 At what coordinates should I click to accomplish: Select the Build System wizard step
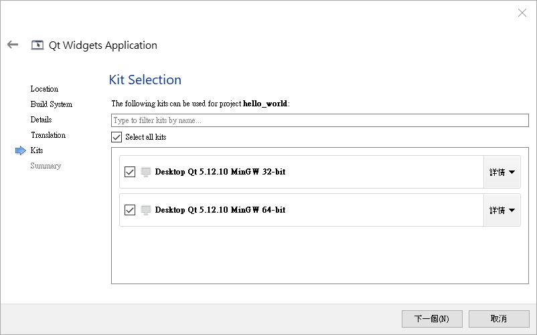pos(52,104)
